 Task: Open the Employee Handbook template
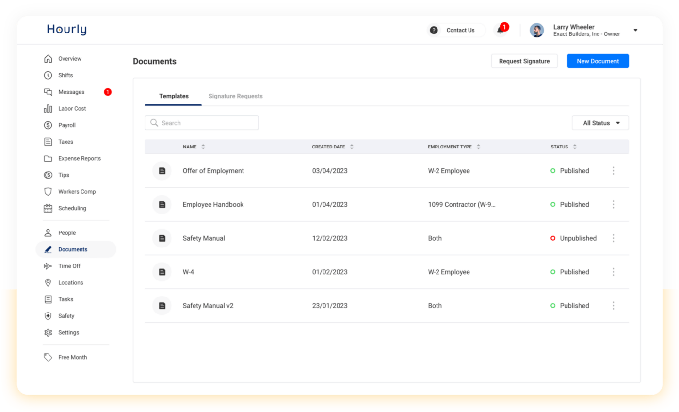(213, 205)
